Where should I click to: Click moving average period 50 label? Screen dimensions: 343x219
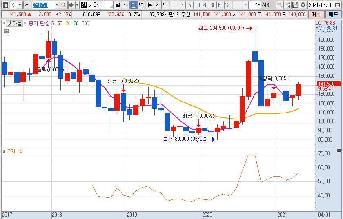click(60, 23)
